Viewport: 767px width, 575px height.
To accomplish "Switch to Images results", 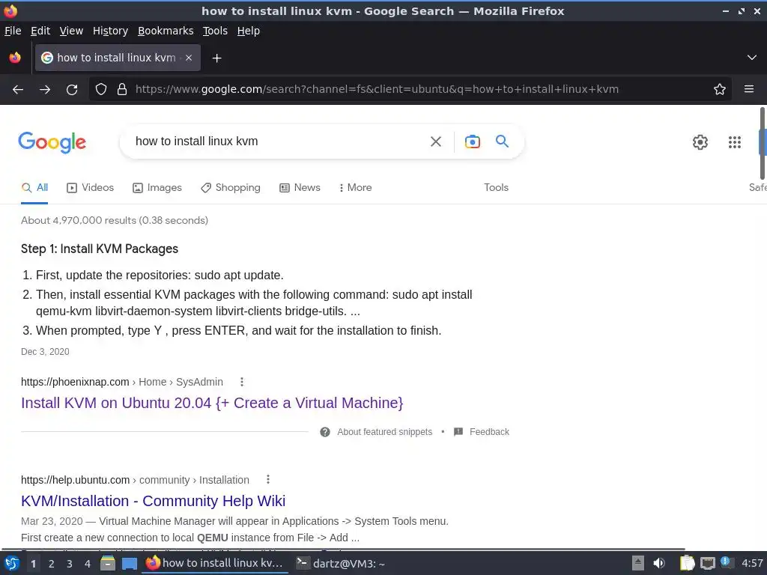I will pos(157,188).
